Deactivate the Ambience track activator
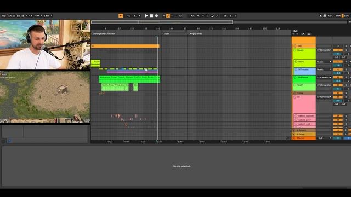This screenshot has width=351, height=197. click(338, 77)
